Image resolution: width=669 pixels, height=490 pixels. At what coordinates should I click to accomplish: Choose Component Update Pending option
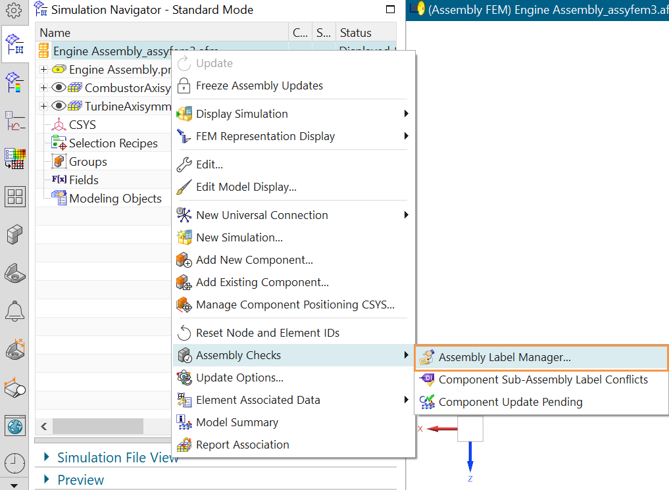pos(510,402)
